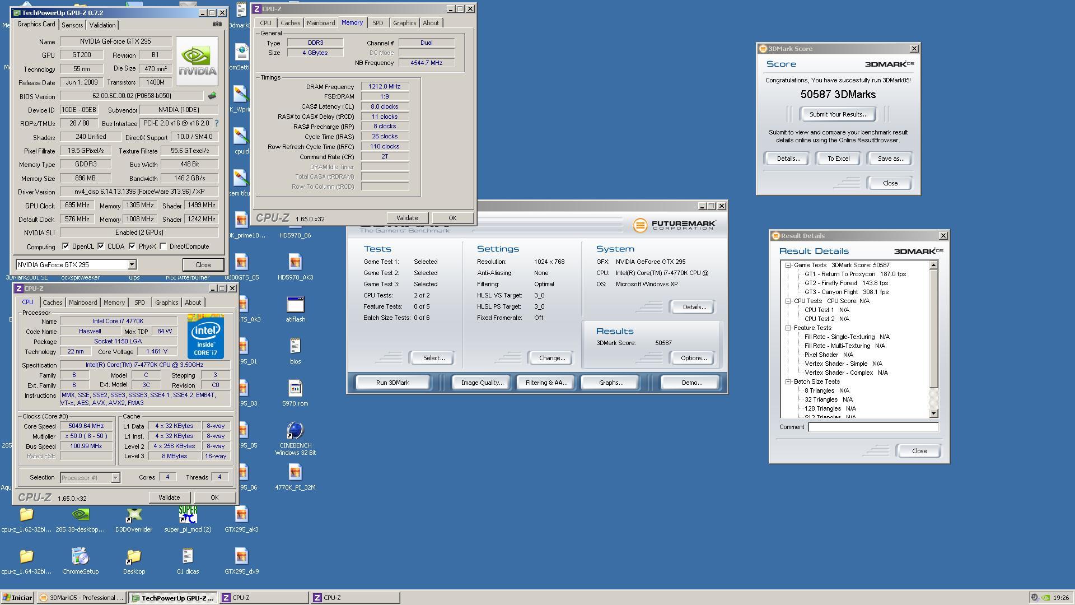Collapse the Feature Tests tree node
The image size is (1075, 605).
click(x=788, y=328)
